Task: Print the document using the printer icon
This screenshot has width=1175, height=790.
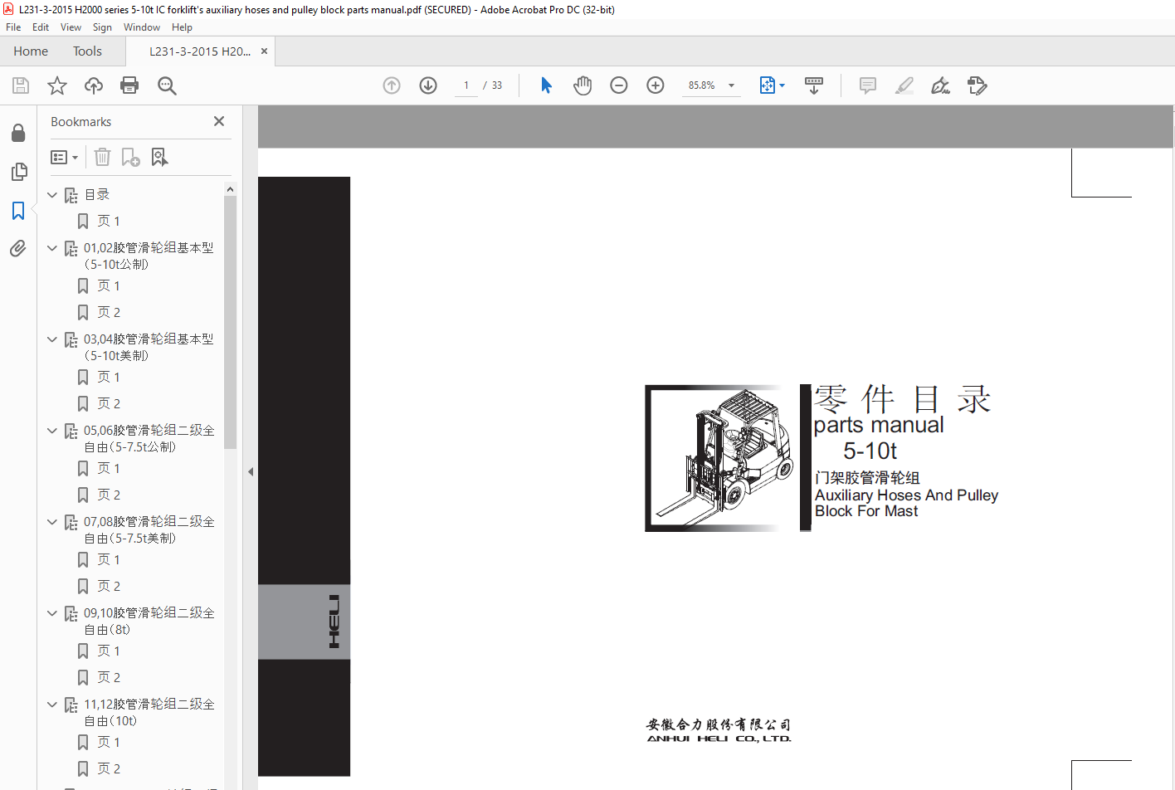Action: click(129, 85)
